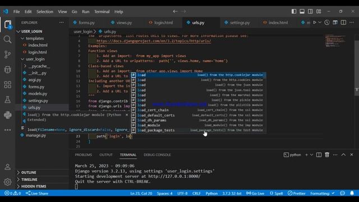359x202 pixels.
Task: Open terminal panel more actions
Action: click(x=335, y=155)
